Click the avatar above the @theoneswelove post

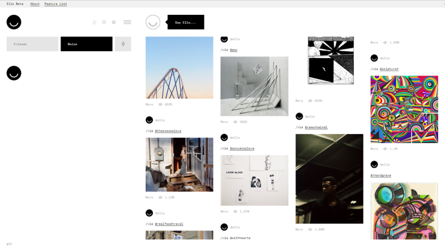[149, 120]
